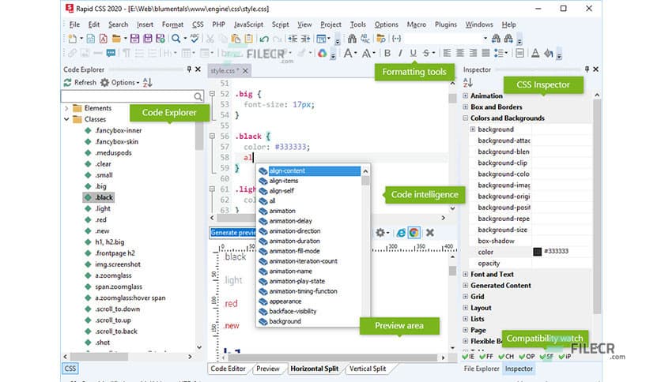Viewport: 661px width, 382px height.
Task: Pin the Code Explorer panel
Action: [x=189, y=69]
